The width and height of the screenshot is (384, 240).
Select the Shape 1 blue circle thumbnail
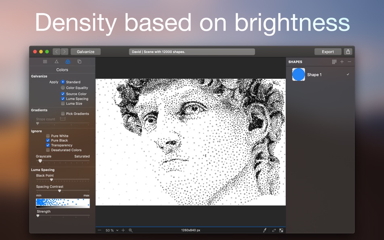point(299,74)
